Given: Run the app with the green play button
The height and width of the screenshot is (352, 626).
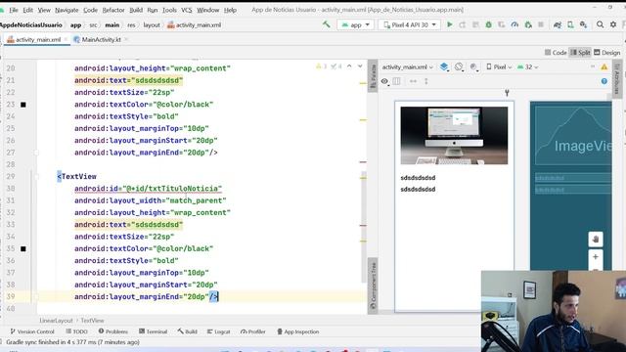Looking at the screenshot, I should click(450, 24).
